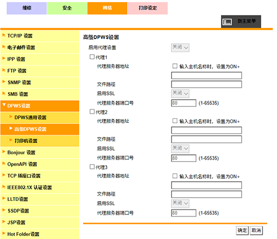
Task: Open TCP/IP 设置 in sidebar
Action: click(x=40, y=36)
